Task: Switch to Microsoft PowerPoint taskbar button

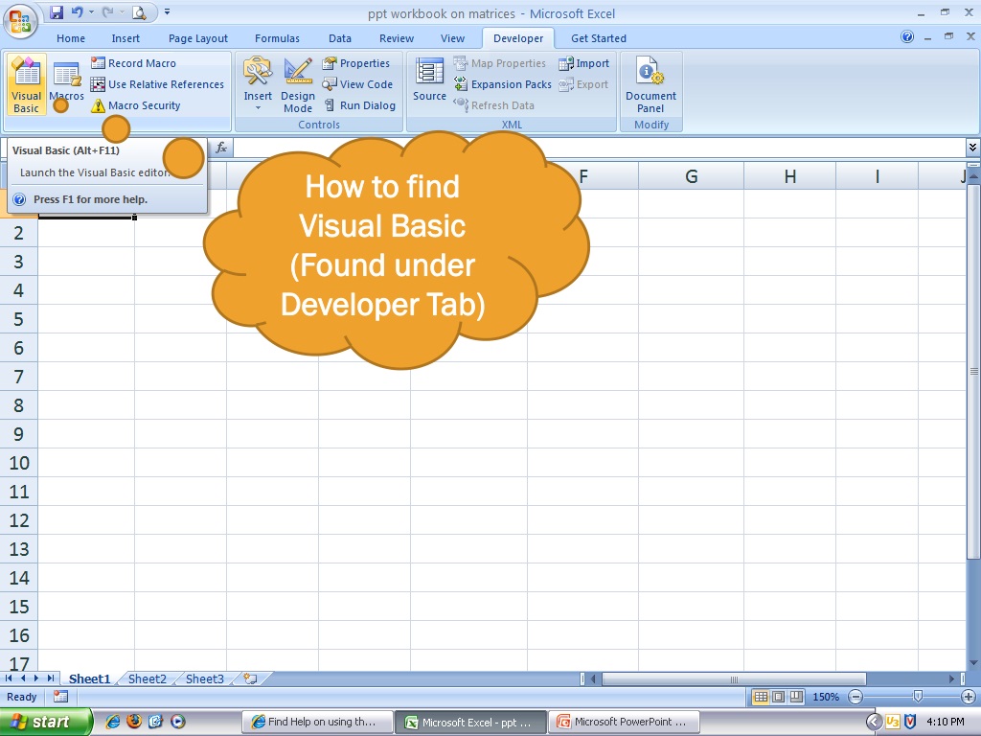Action: (624, 722)
